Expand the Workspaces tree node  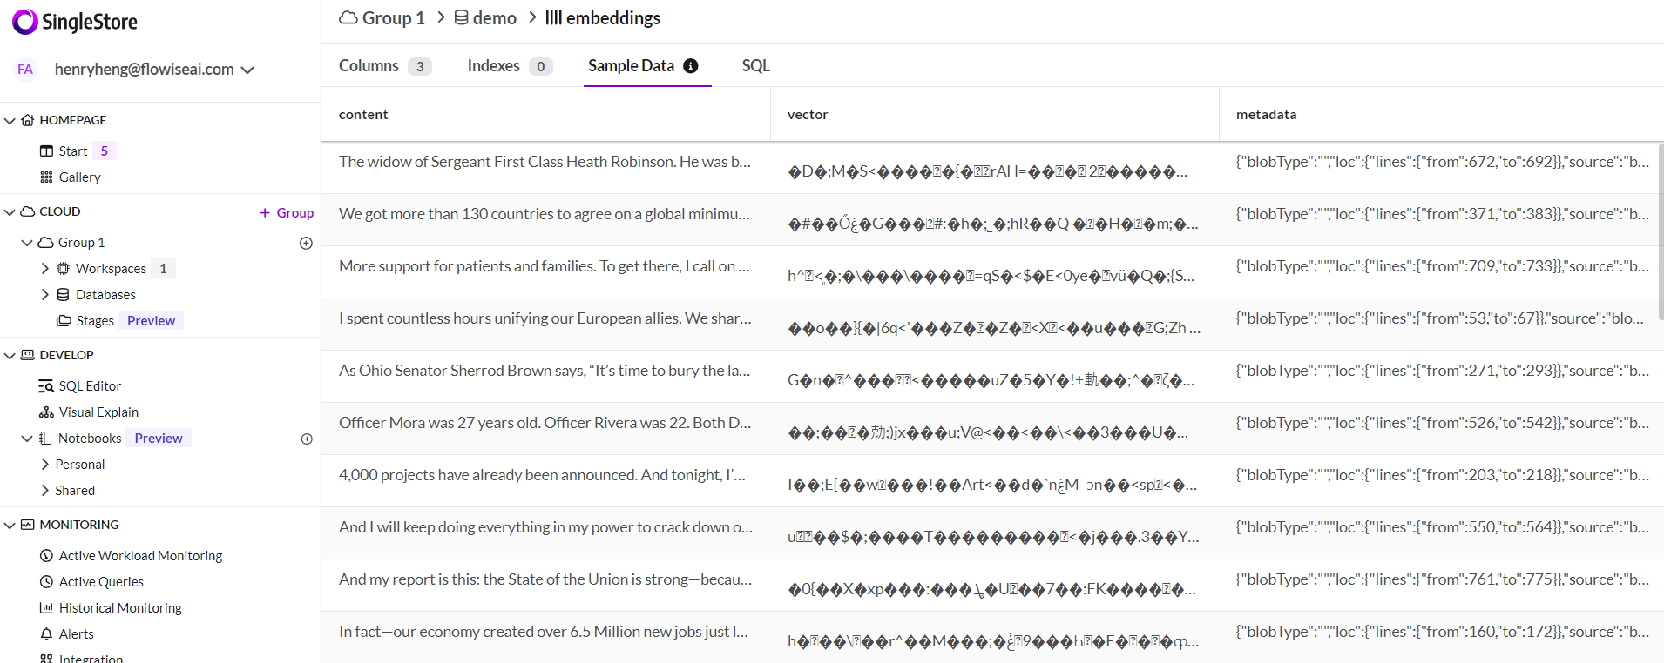click(45, 269)
